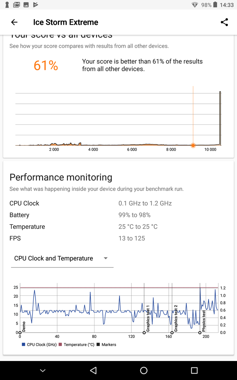Hide the keyboard using the down chevron icon
The width and height of the screenshot is (237, 380).
(43, 370)
